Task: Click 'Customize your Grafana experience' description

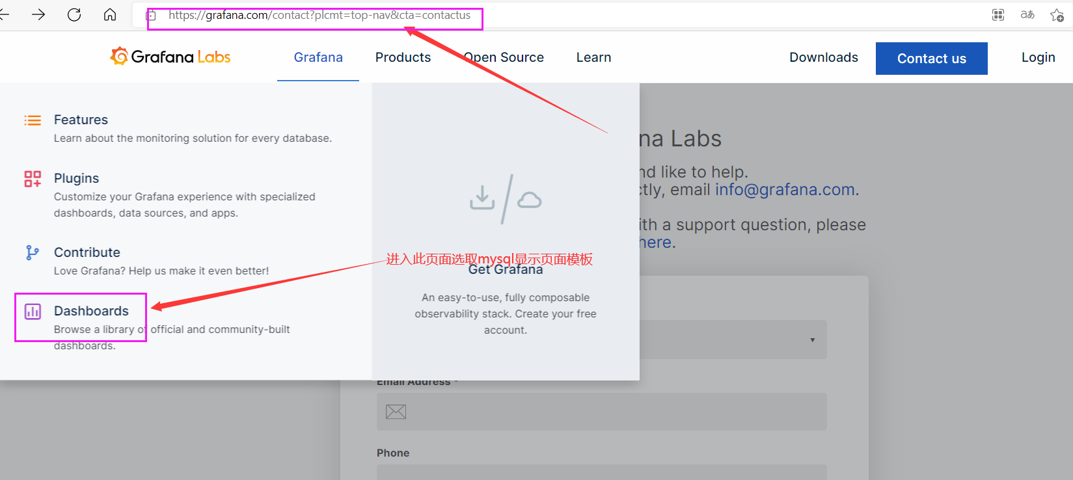Action: (x=185, y=205)
